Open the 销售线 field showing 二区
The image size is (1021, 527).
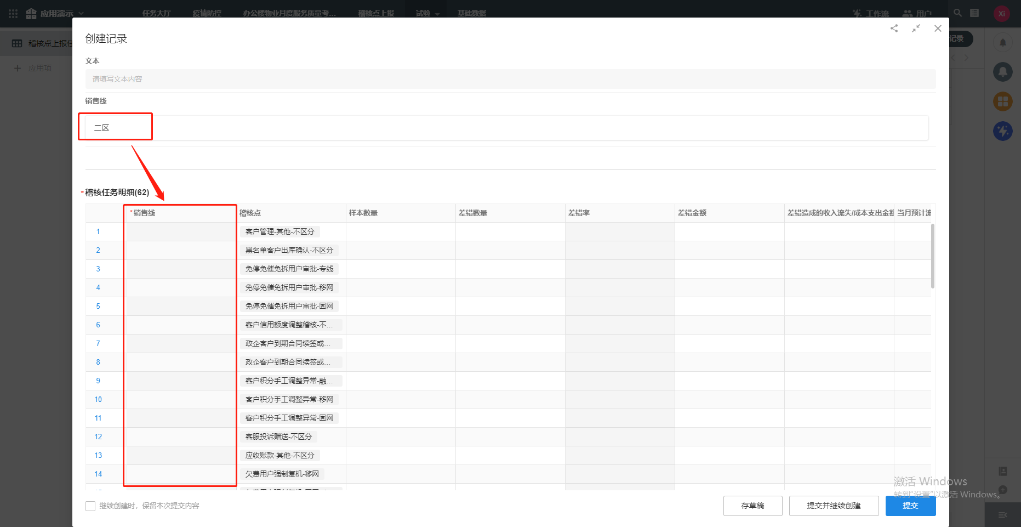[x=507, y=128]
